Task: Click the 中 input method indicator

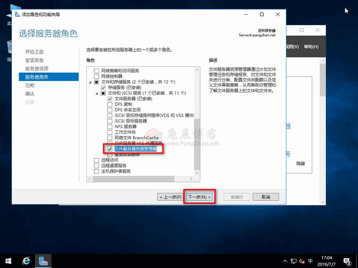Action: tap(310, 261)
